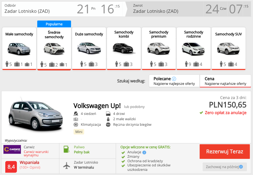Click the suitcase icon in Samochody premium card
Image resolution: width=253 pixels, height=175 pixels.
click(161, 64)
